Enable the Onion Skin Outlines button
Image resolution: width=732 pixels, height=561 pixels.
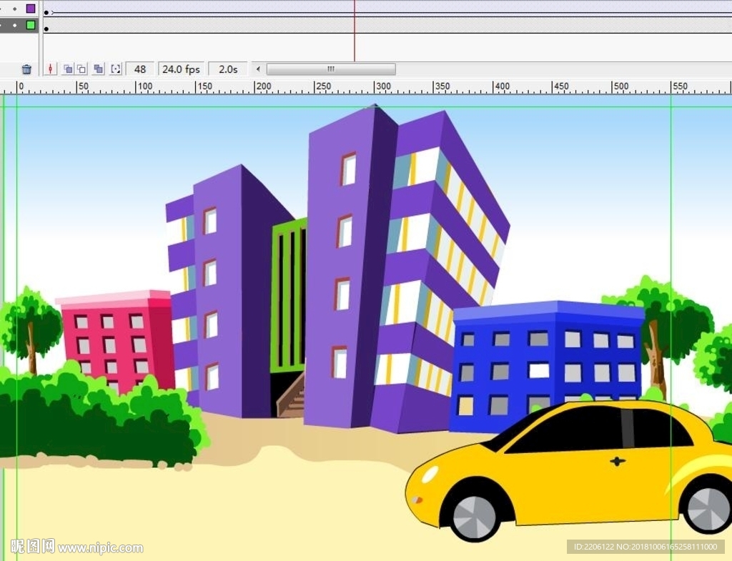pos(81,69)
